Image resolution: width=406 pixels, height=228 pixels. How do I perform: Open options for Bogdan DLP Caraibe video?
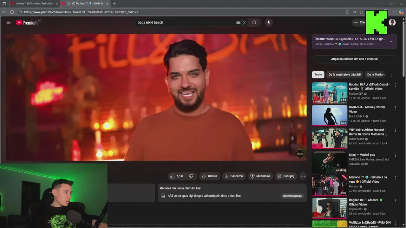[x=395, y=85]
